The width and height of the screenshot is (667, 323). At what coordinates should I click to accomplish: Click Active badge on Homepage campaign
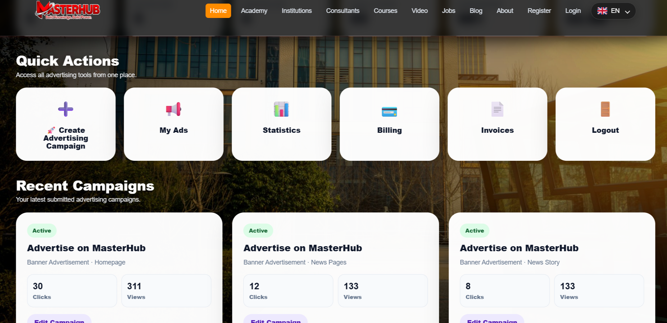click(x=42, y=231)
